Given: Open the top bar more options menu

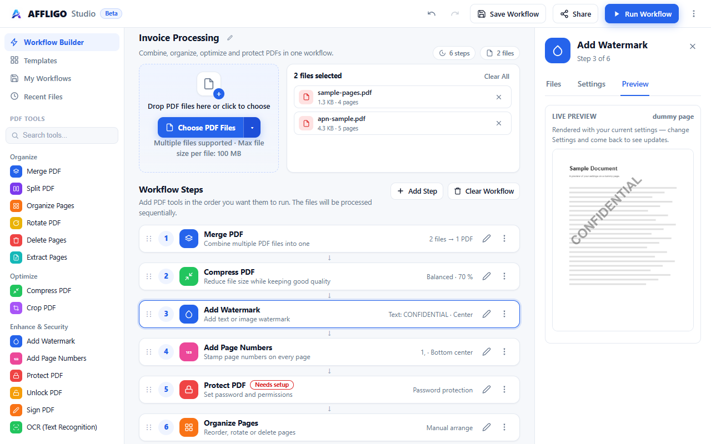Looking at the screenshot, I should tap(694, 14).
